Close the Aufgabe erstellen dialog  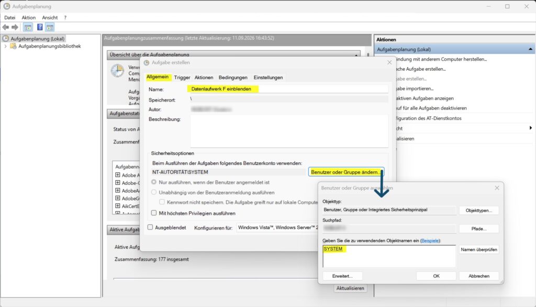(389, 62)
